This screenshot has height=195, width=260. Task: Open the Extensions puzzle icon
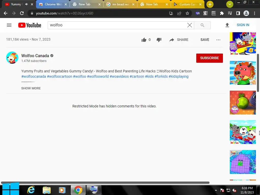222,13
